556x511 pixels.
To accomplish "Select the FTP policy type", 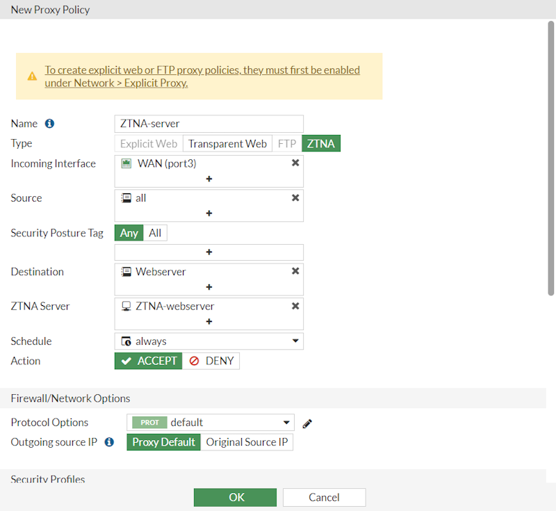I will 286,143.
